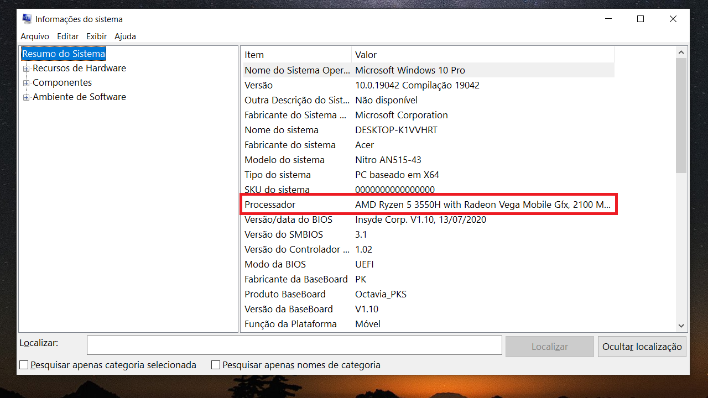The width and height of the screenshot is (708, 398).
Task: Click the vertical scrollbar thumb
Action: click(x=681, y=115)
